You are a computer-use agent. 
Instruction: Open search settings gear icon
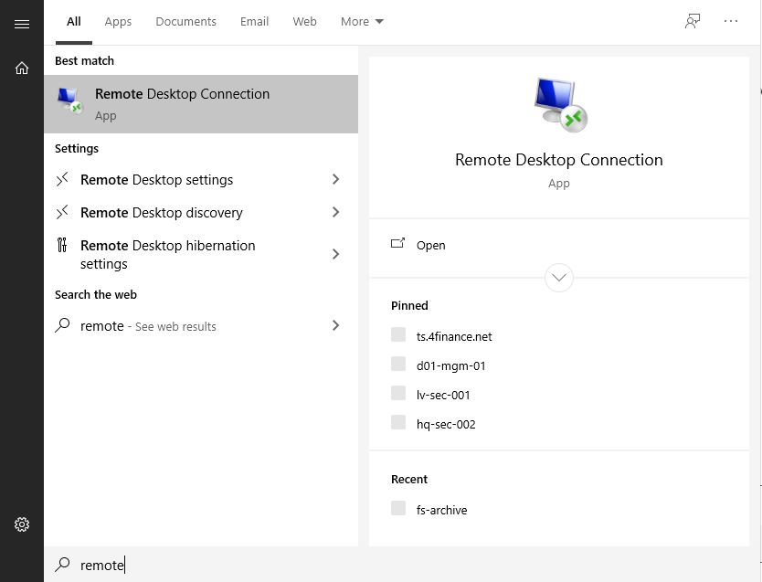coord(22,524)
